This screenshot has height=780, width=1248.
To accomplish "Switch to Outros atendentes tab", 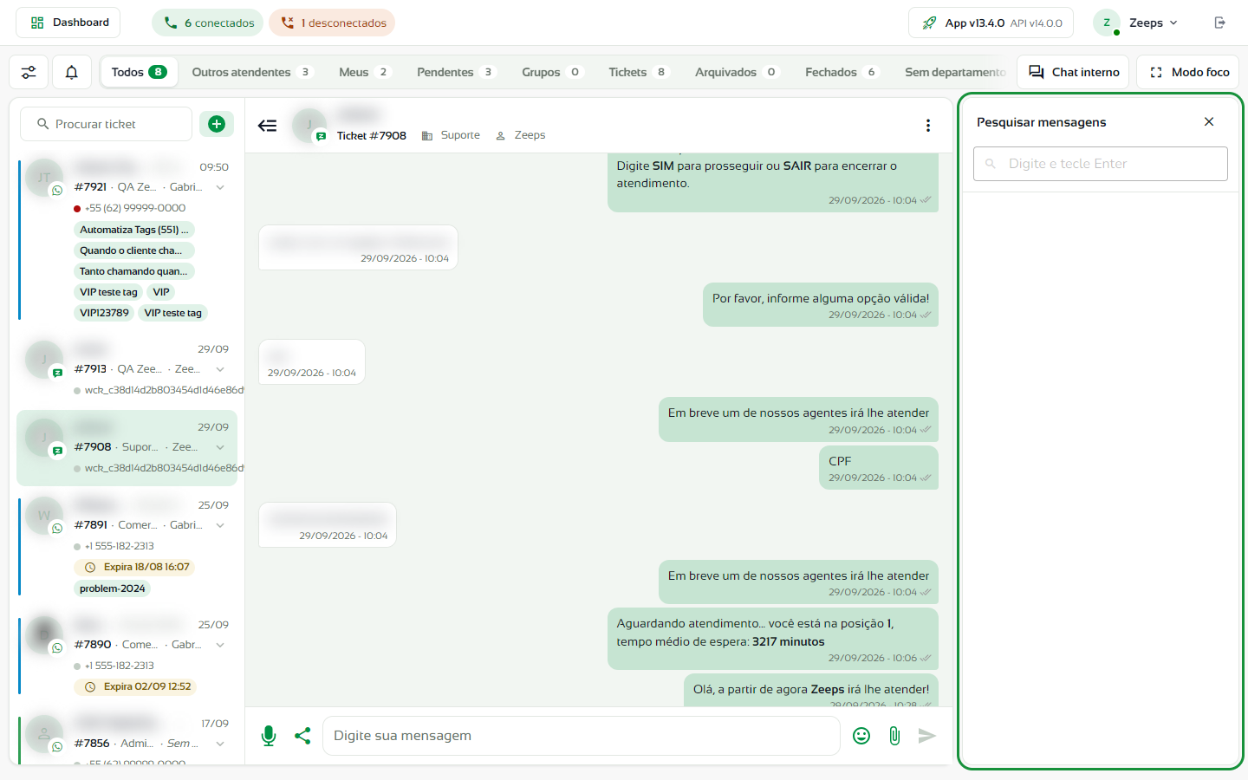I will [x=251, y=72].
